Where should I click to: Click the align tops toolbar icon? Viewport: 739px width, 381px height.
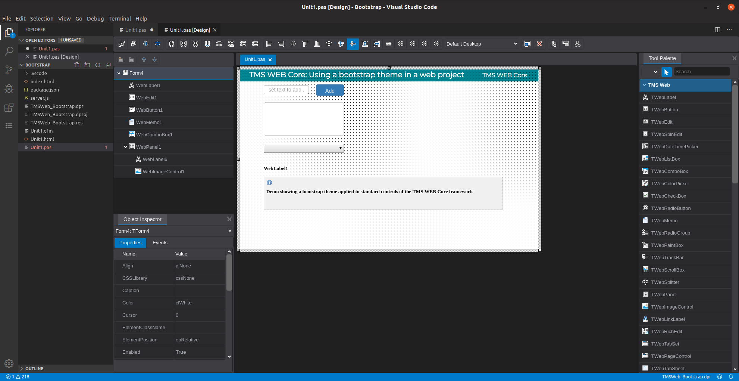point(305,44)
